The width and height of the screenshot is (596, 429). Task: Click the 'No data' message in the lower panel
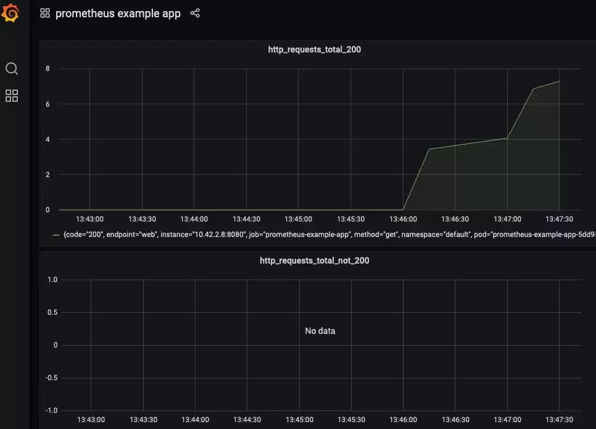tap(320, 331)
